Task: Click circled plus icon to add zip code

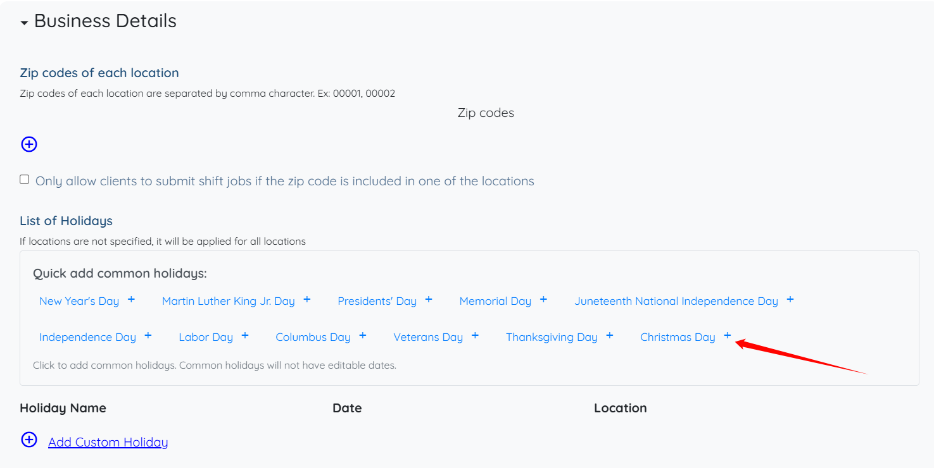Action: [x=29, y=144]
